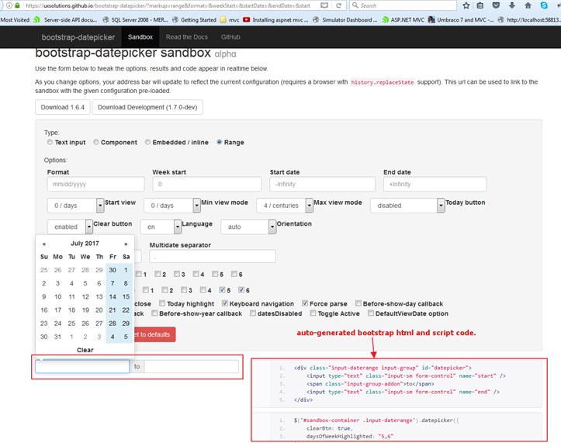The width and height of the screenshot is (561, 443).
Task: Open the Max view mode dropdown
Action: coord(285,206)
